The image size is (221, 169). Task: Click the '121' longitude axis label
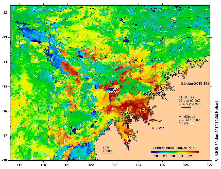coord(67,165)
